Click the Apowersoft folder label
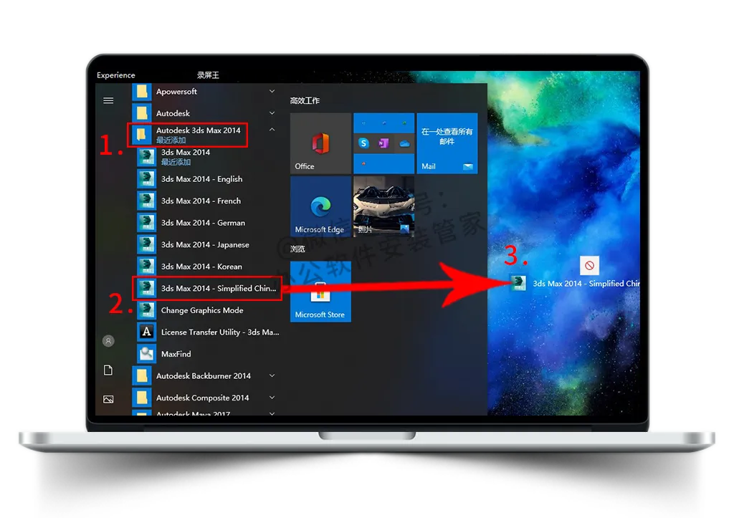The height and width of the screenshot is (518, 734). pos(176,92)
